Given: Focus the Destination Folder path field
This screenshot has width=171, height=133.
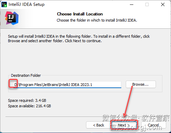Looking at the screenshot, I should [67, 85].
